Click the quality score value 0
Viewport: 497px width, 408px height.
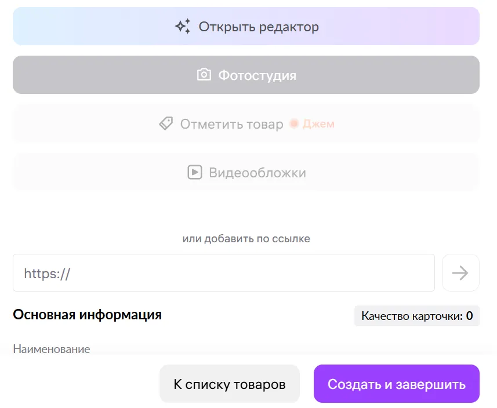coord(469,316)
